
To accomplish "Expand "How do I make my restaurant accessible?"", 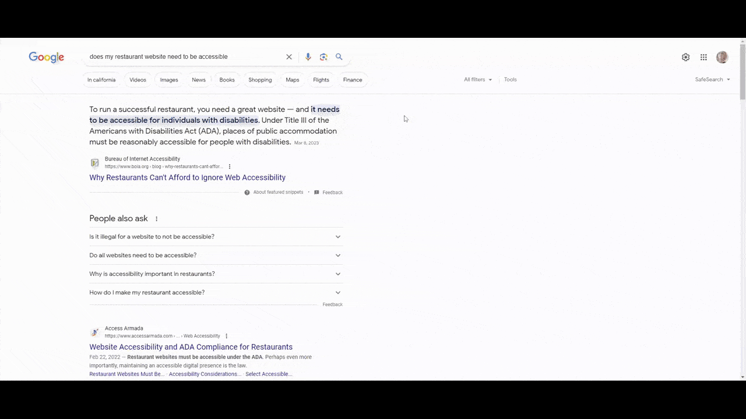I will (216, 293).
